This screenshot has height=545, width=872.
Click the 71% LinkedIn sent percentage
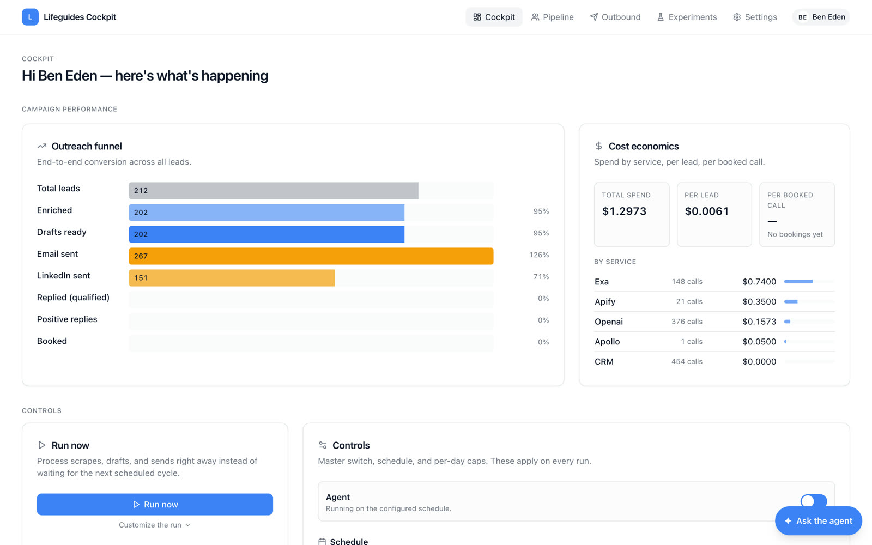point(541,277)
